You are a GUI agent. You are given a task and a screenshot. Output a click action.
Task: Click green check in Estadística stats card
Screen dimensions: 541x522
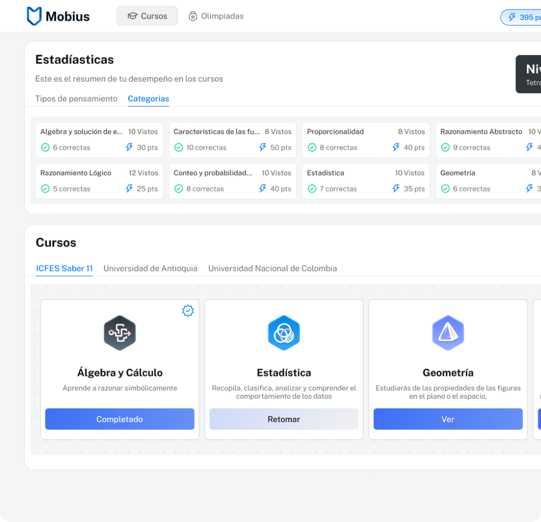[x=312, y=189]
